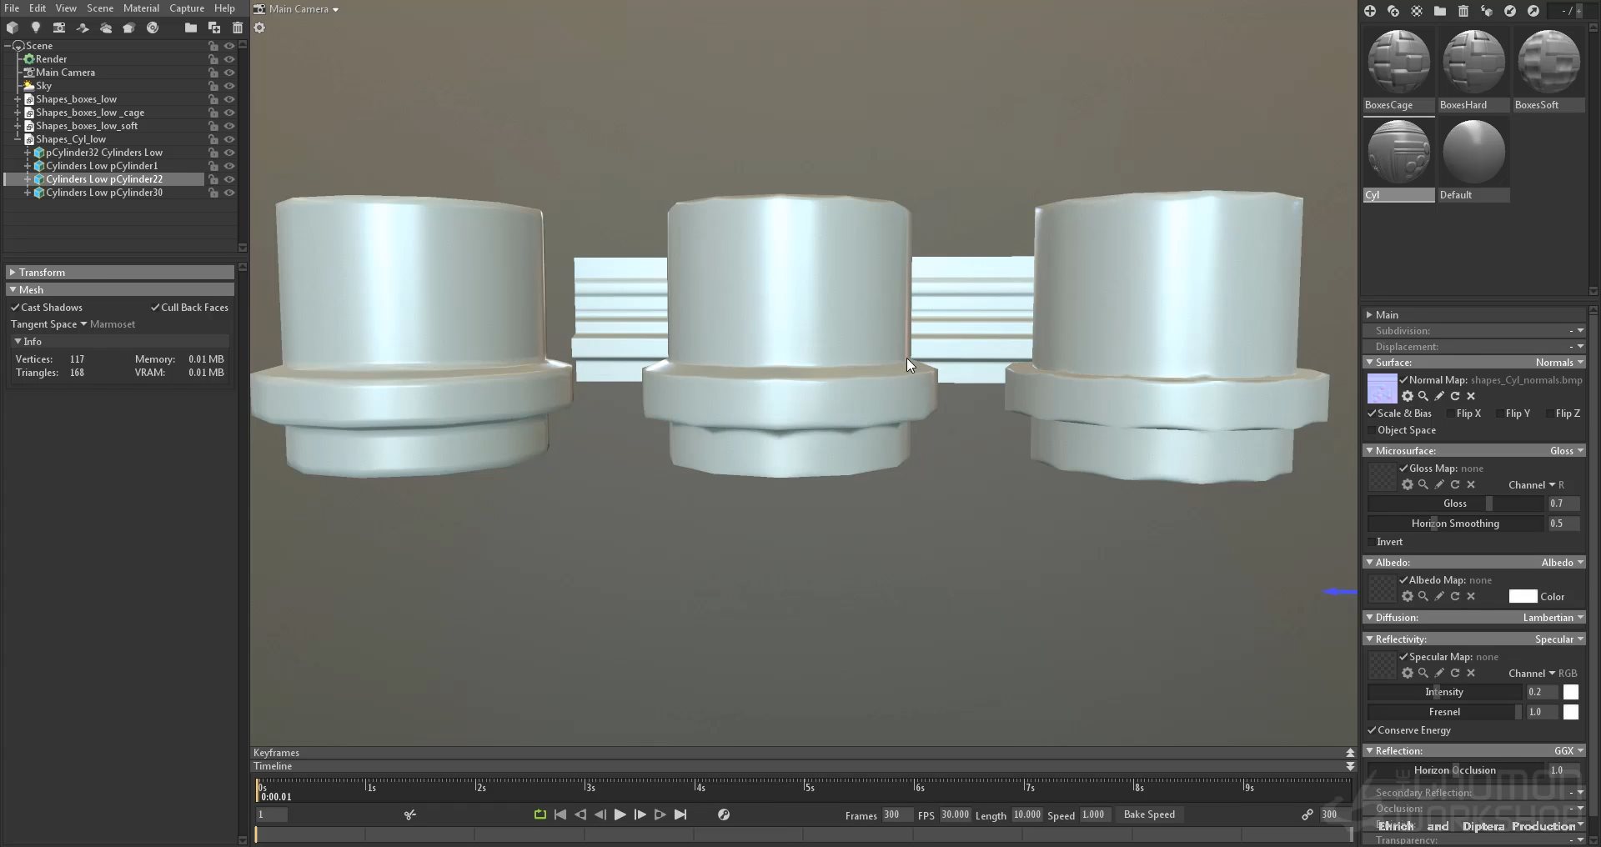Select Cylinders Low pCylinder30 in scene tree
1601x847 pixels.
point(104,193)
